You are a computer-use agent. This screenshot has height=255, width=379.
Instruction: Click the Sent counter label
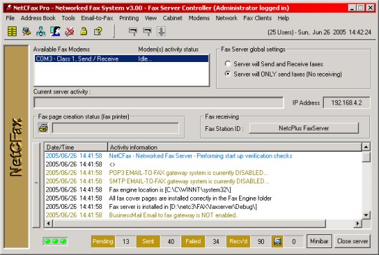(148, 241)
